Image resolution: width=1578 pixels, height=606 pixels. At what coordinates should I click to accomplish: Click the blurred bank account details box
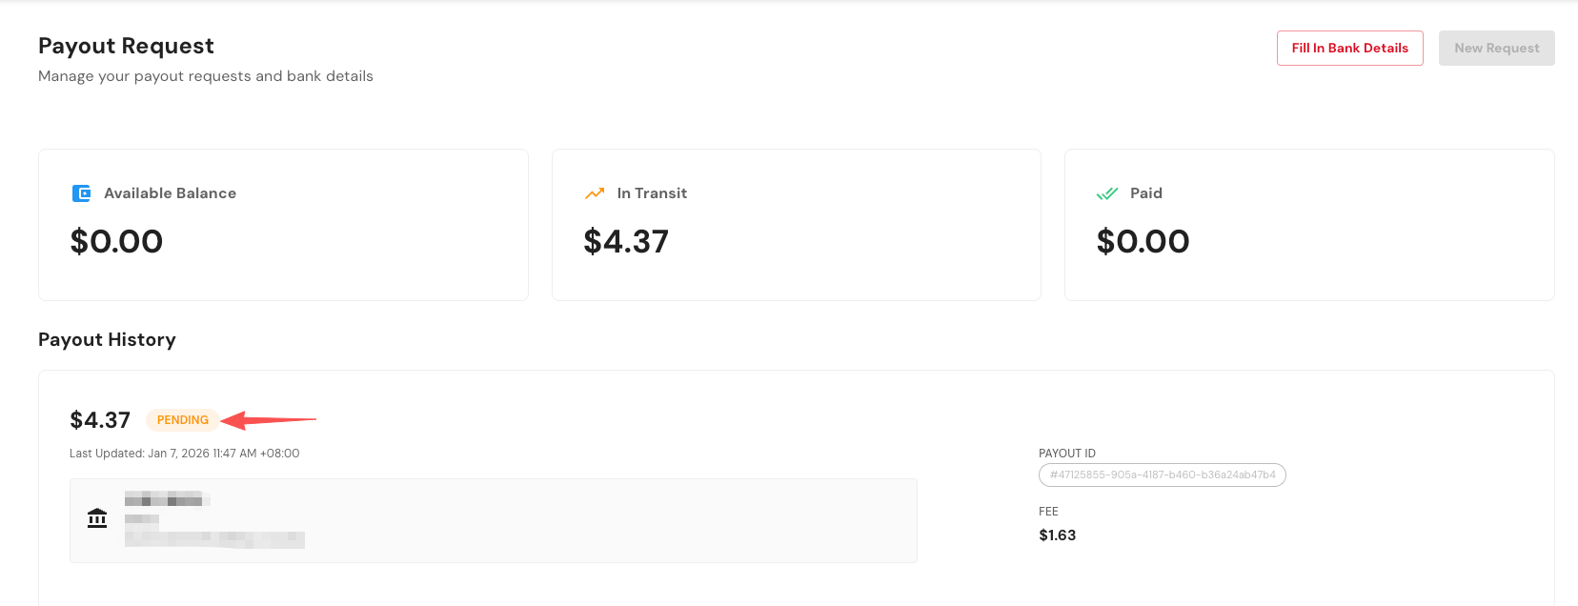point(493,520)
